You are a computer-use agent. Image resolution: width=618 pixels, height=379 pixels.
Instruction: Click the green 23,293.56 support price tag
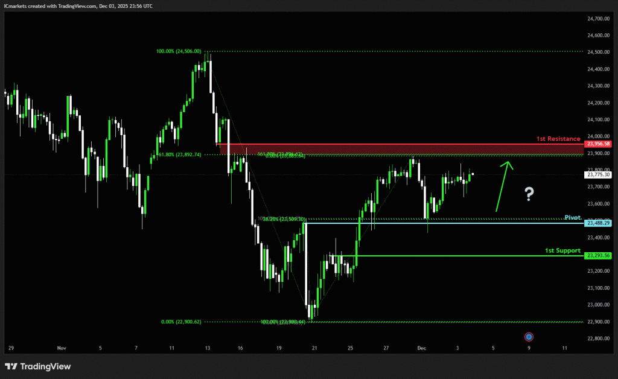pyautogui.click(x=598, y=256)
